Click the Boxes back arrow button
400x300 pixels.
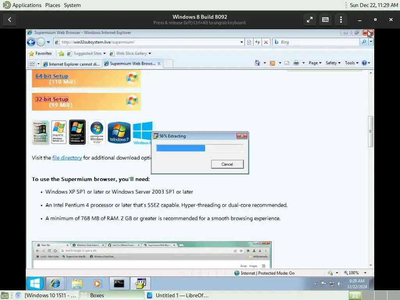click(10, 20)
